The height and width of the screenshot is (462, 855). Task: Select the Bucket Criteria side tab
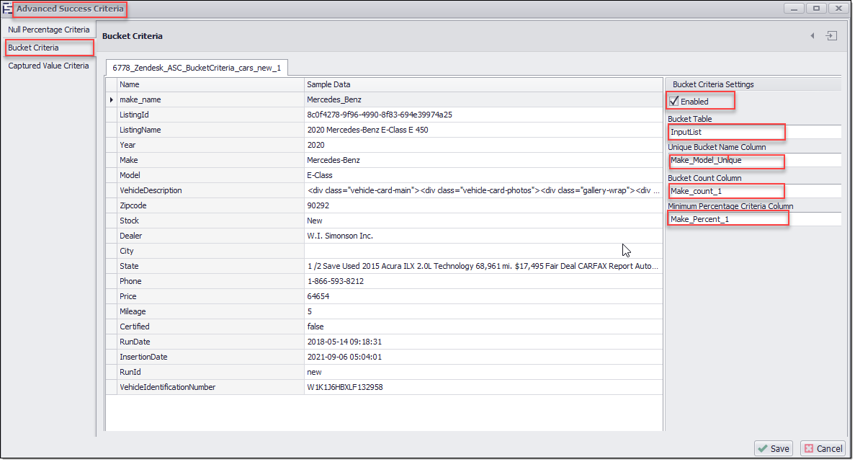(34, 48)
